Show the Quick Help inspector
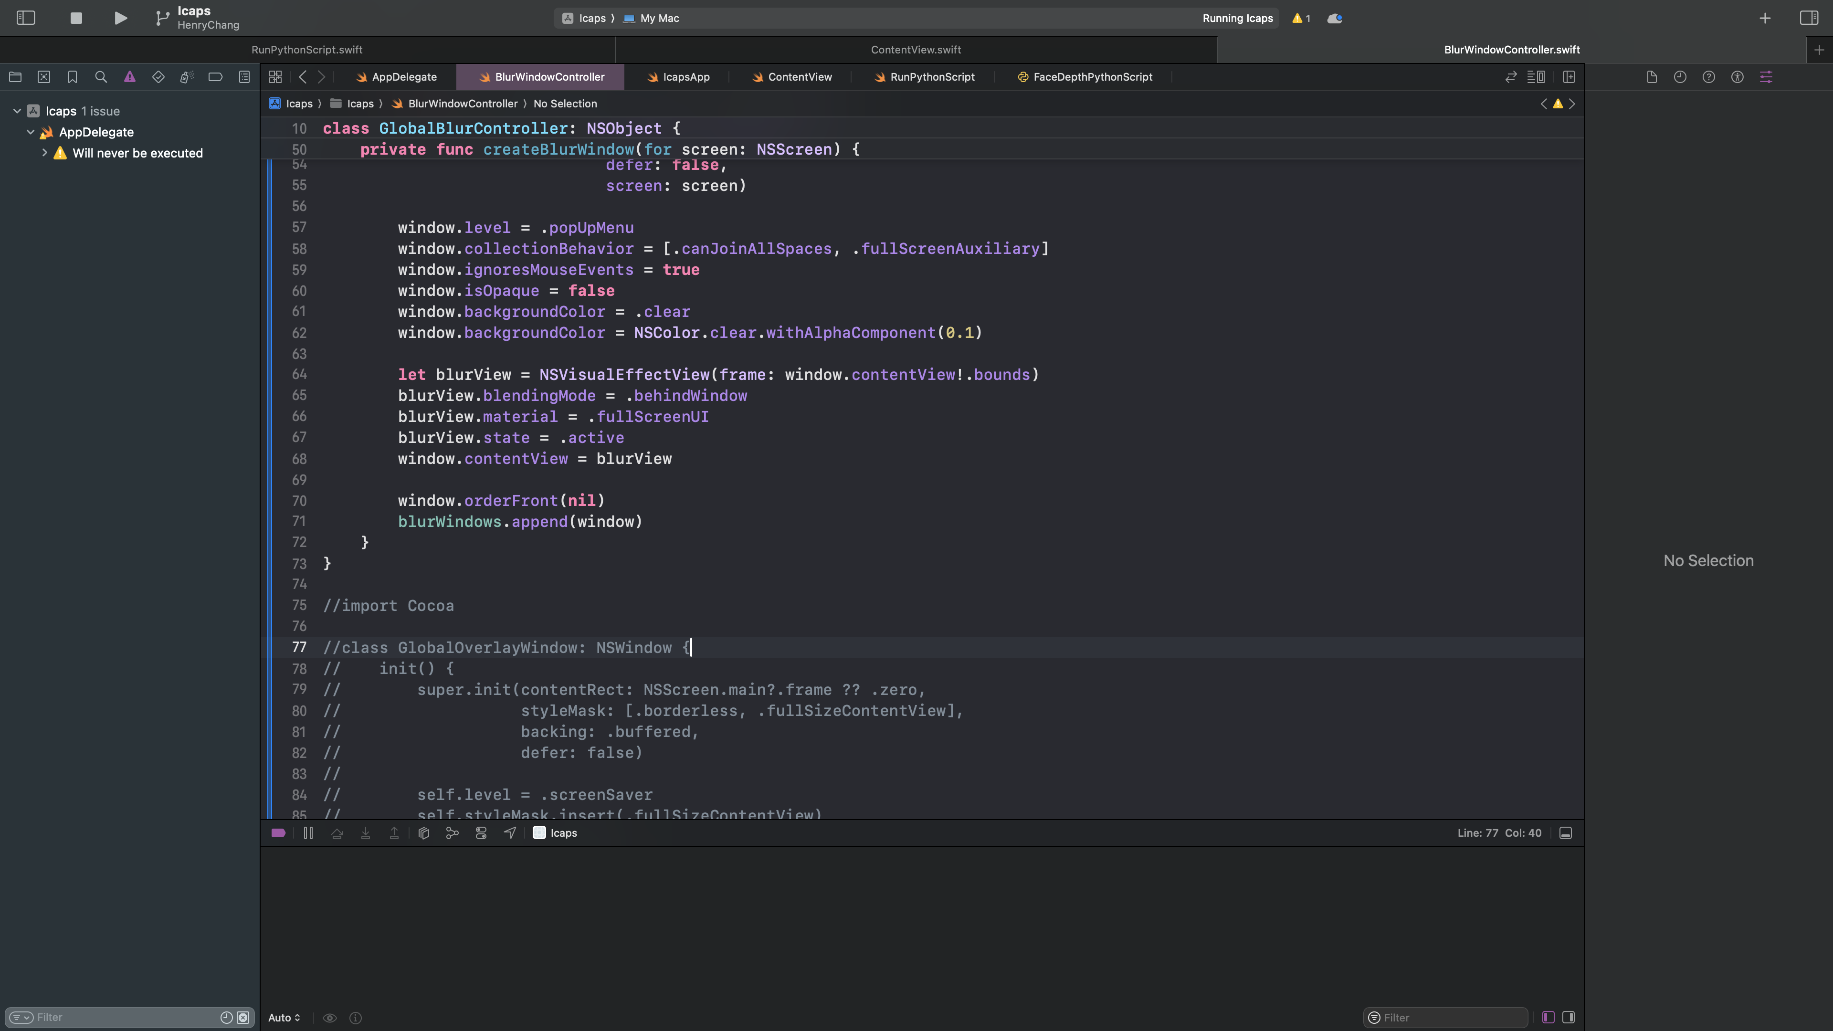This screenshot has width=1833, height=1031. coord(1708,77)
